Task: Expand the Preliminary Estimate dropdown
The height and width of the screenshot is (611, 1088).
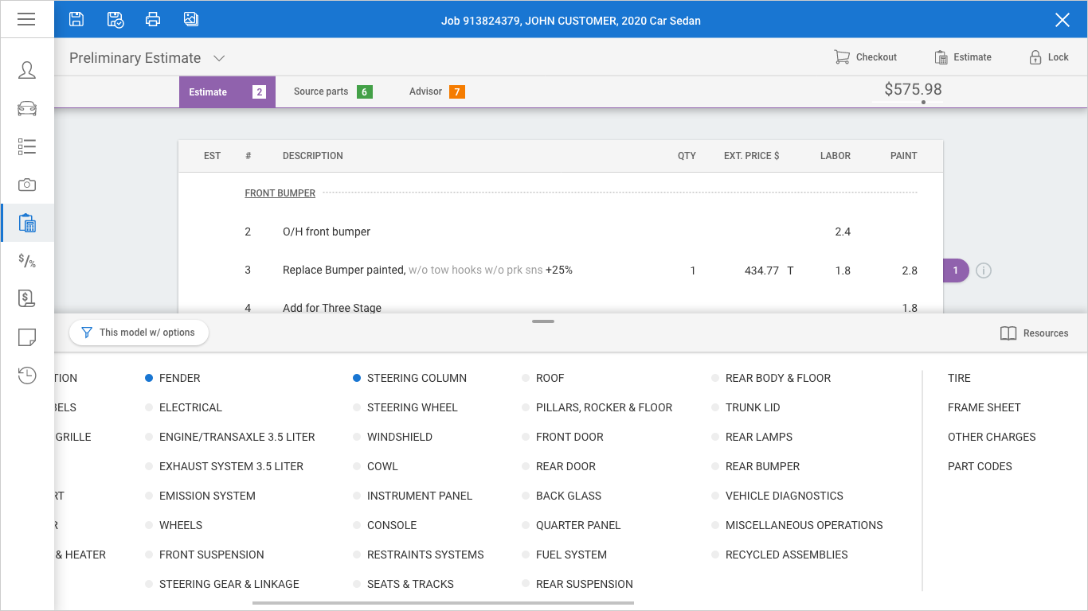Action: [x=219, y=58]
